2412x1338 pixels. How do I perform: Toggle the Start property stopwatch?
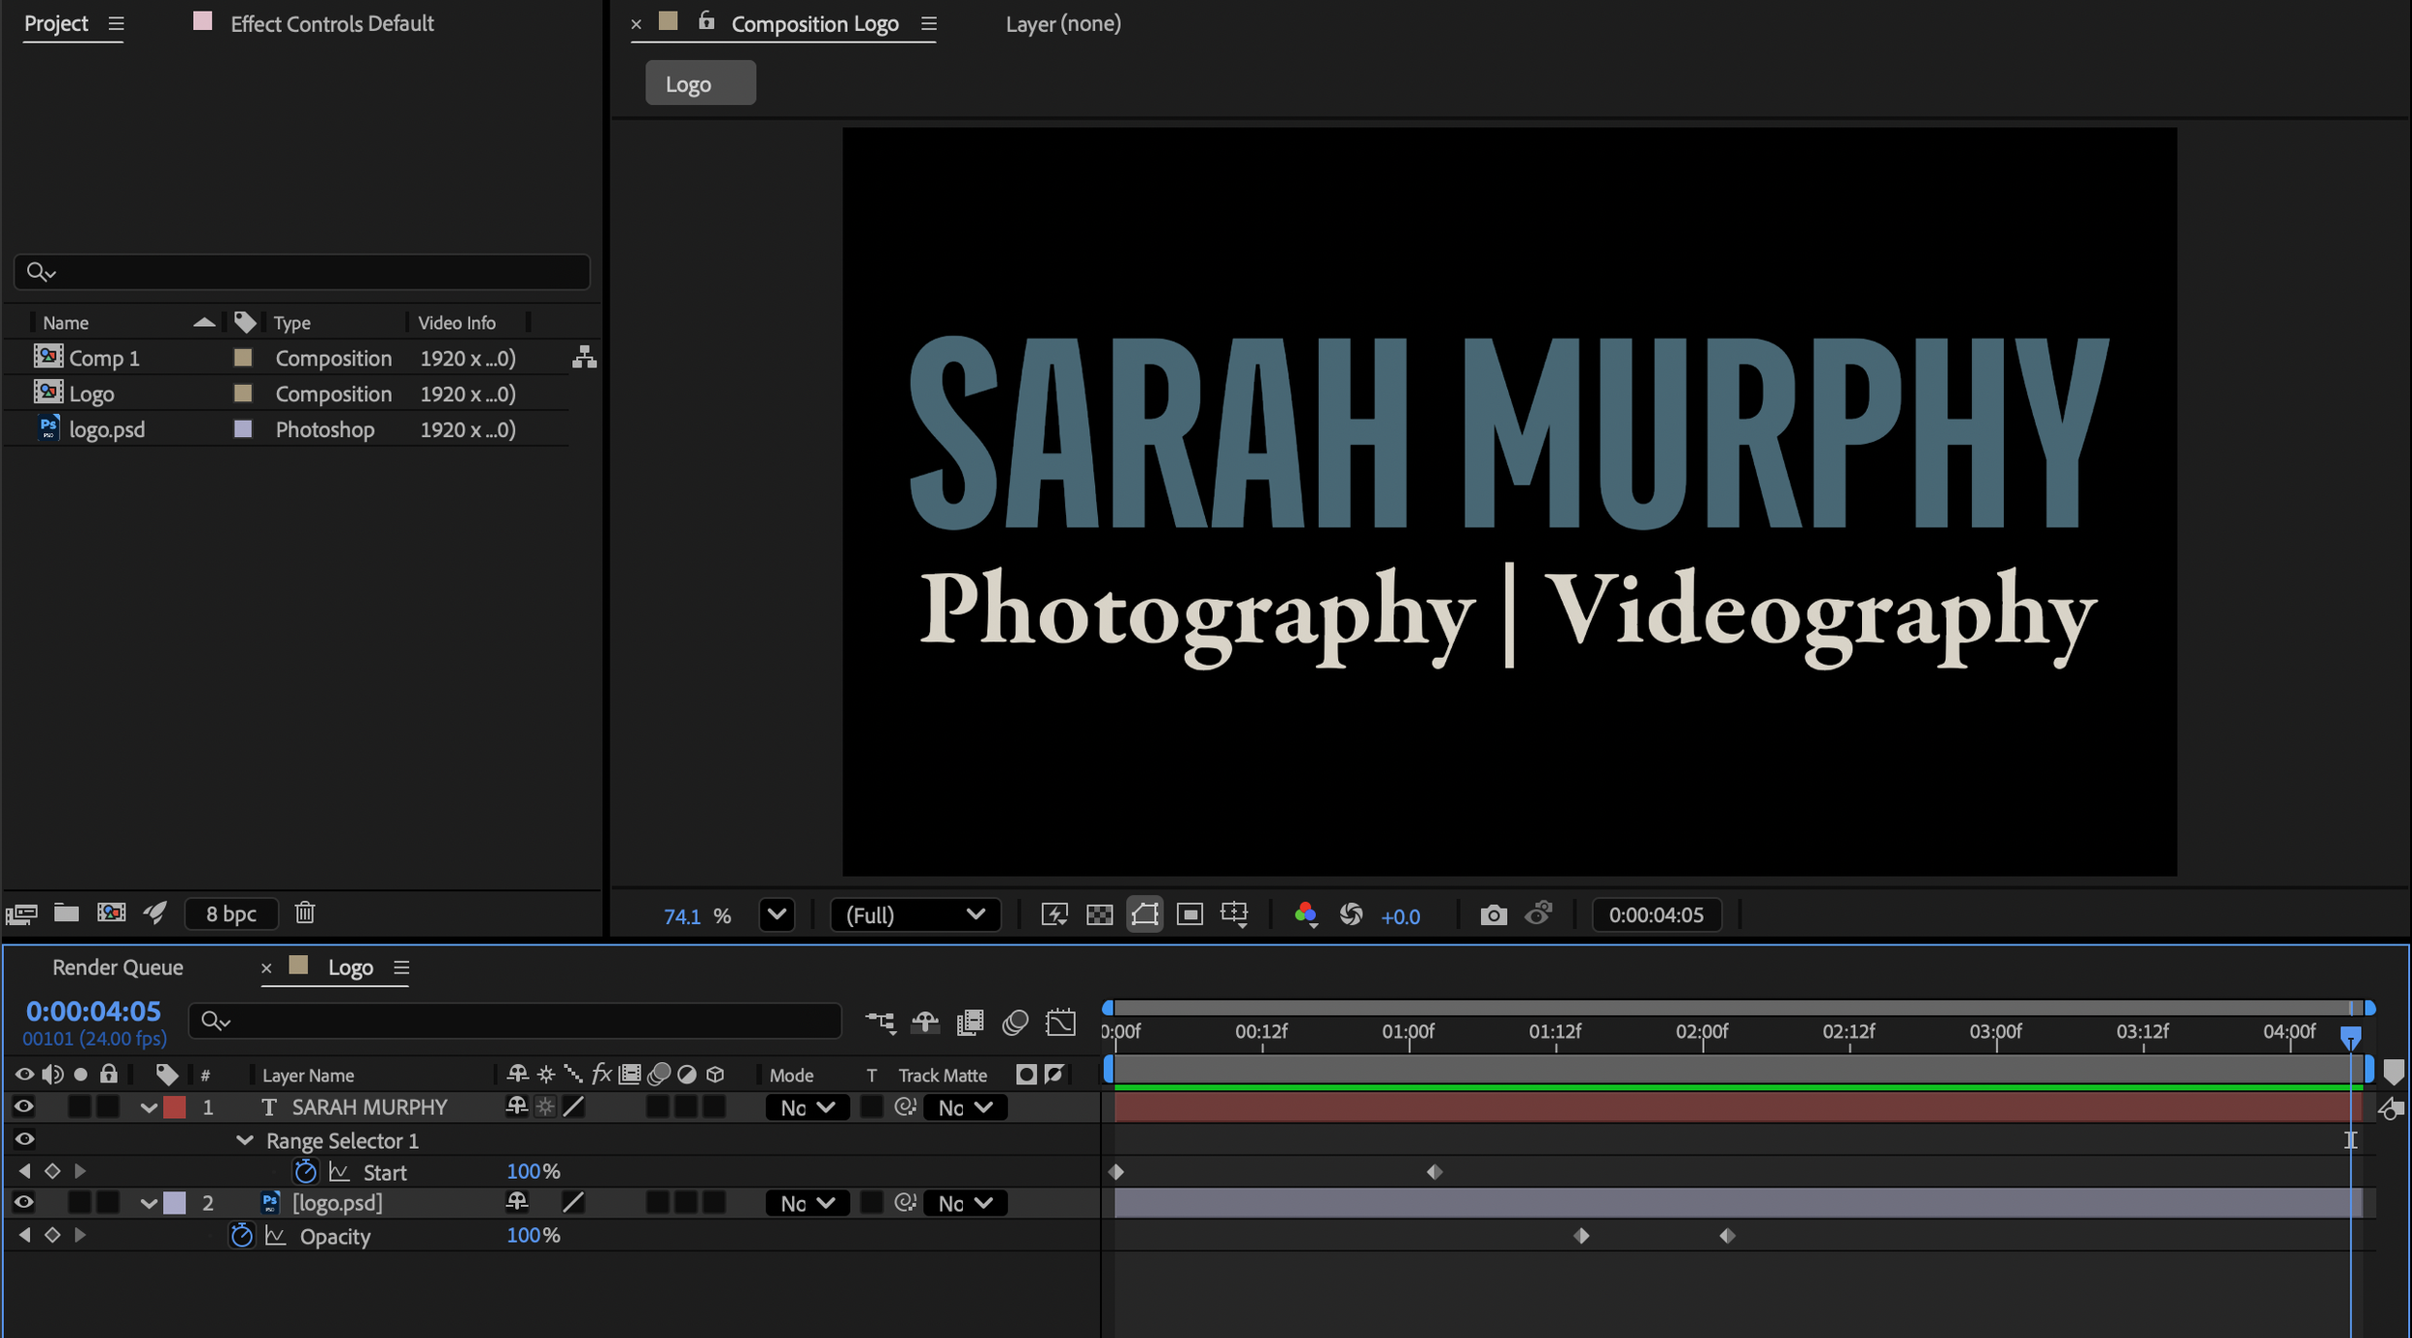pos(305,1171)
